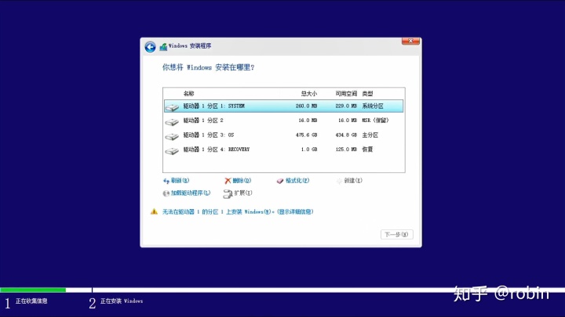Refresh the partition list via 刷新(R)
Screen dimensions: 565x317
pyautogui.click(x=180, y=181)
